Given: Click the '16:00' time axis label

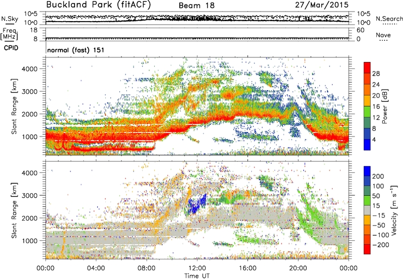Looking at the screenshot, I should (247, 268).
